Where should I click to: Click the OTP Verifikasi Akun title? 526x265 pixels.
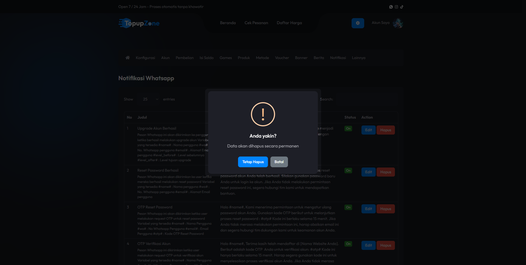click(154, 244)
